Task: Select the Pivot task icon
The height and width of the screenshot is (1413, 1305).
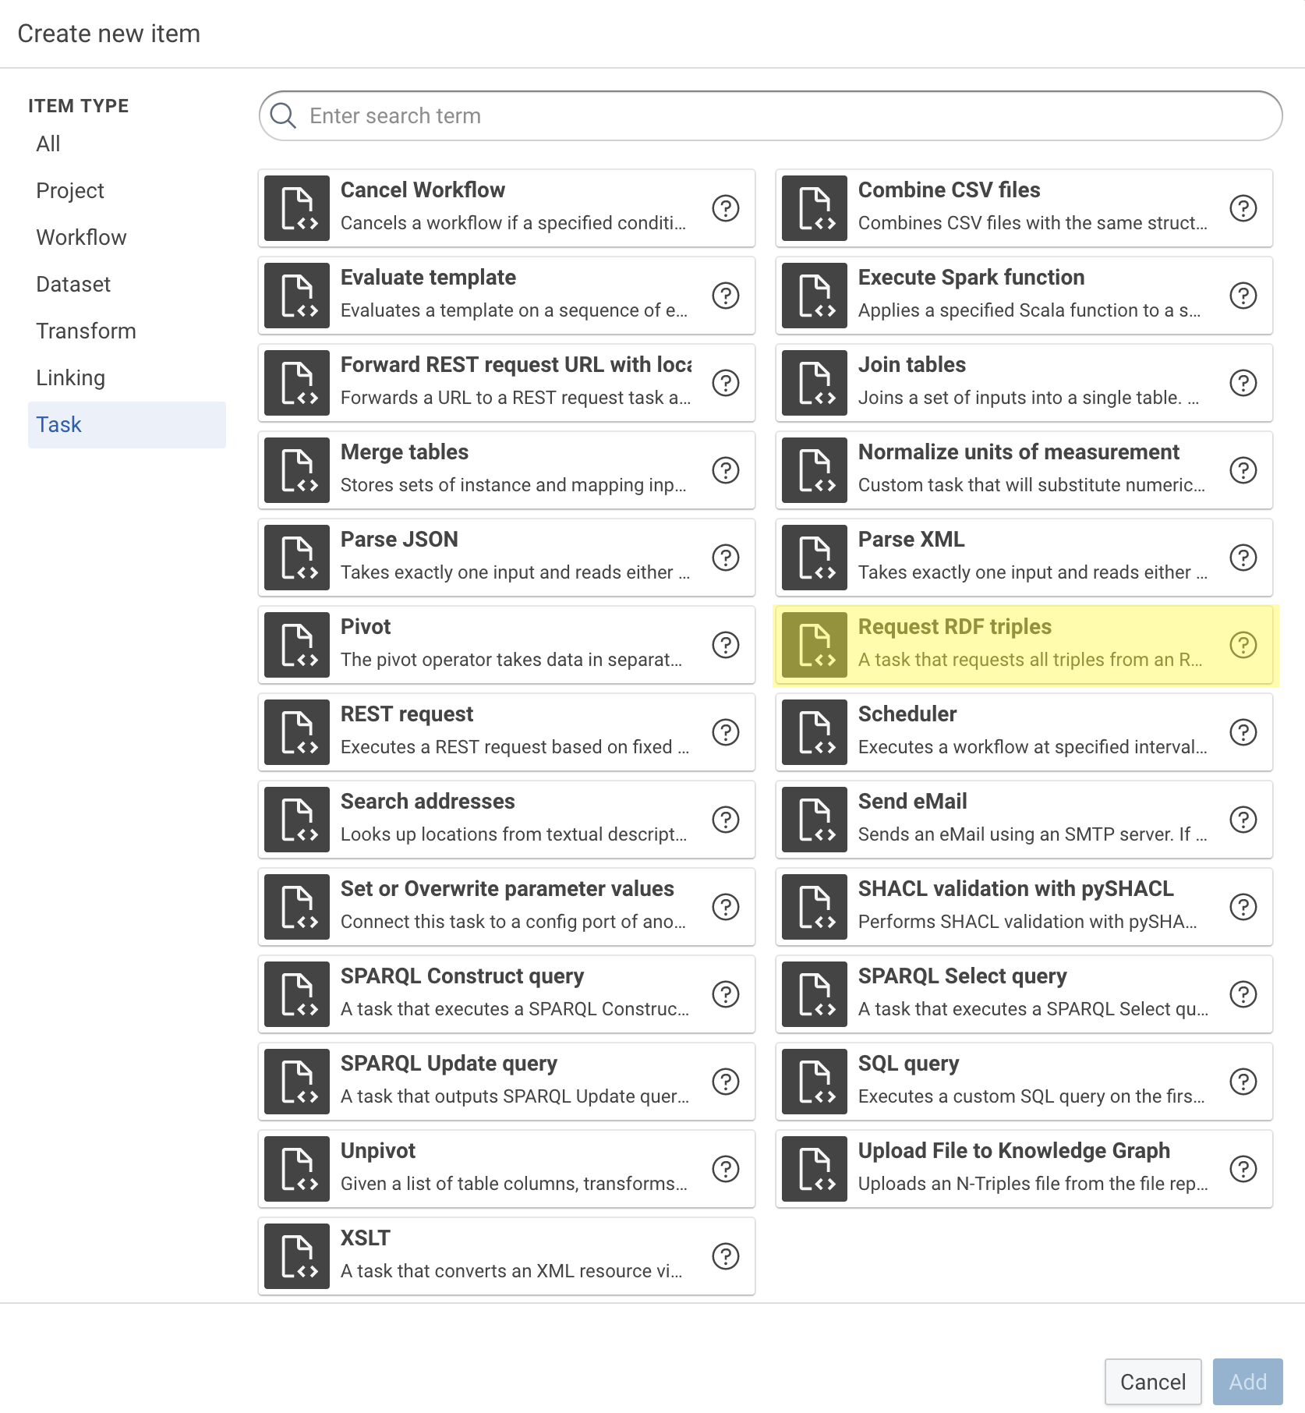Action: [x=297, y=644]
